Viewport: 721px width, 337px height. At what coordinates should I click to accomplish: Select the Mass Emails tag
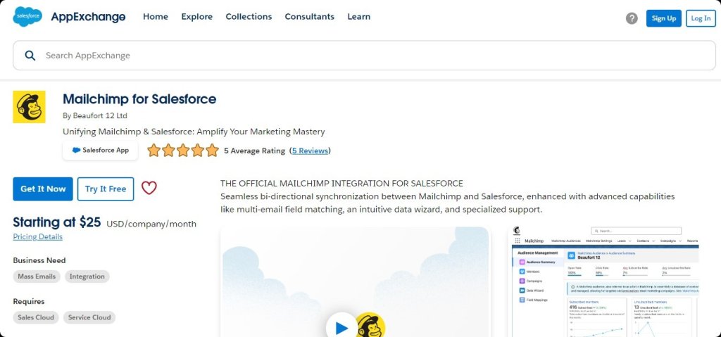click(37, 276)
